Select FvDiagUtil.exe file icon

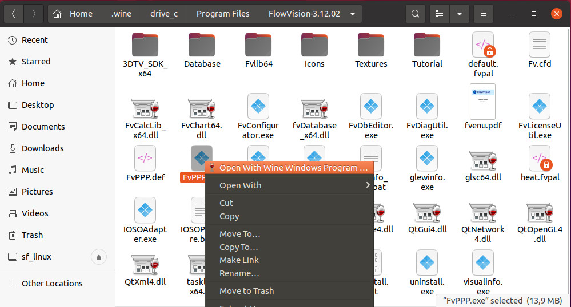[427, 106]
